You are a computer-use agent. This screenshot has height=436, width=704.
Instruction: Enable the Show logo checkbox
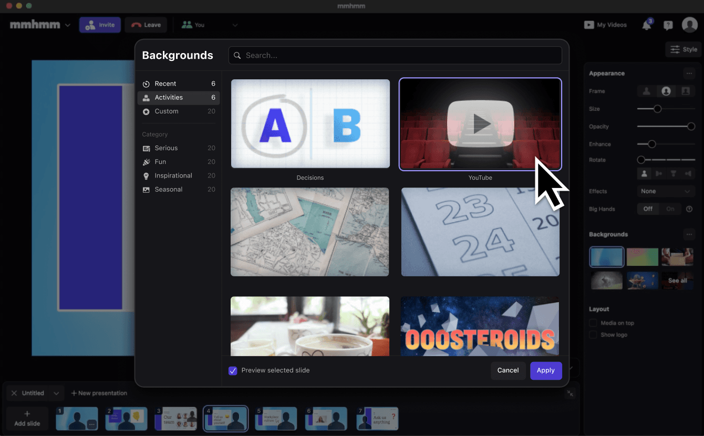click(x=593, y=335)
